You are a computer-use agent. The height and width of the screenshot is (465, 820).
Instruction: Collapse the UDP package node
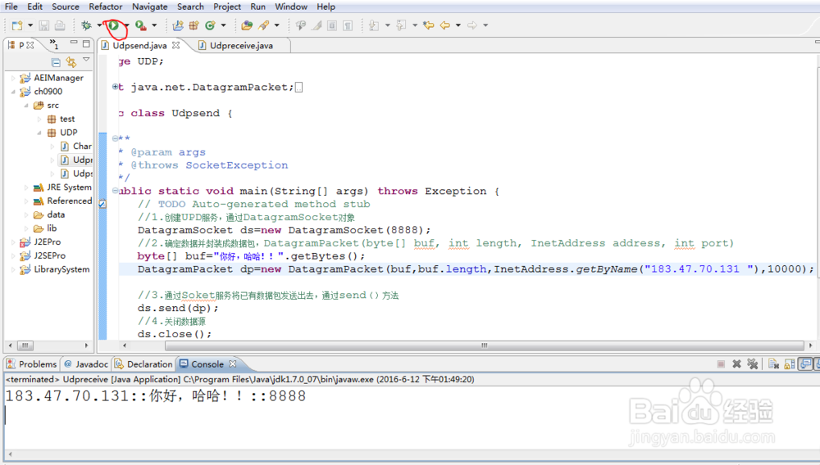click(x=39, y=133)
